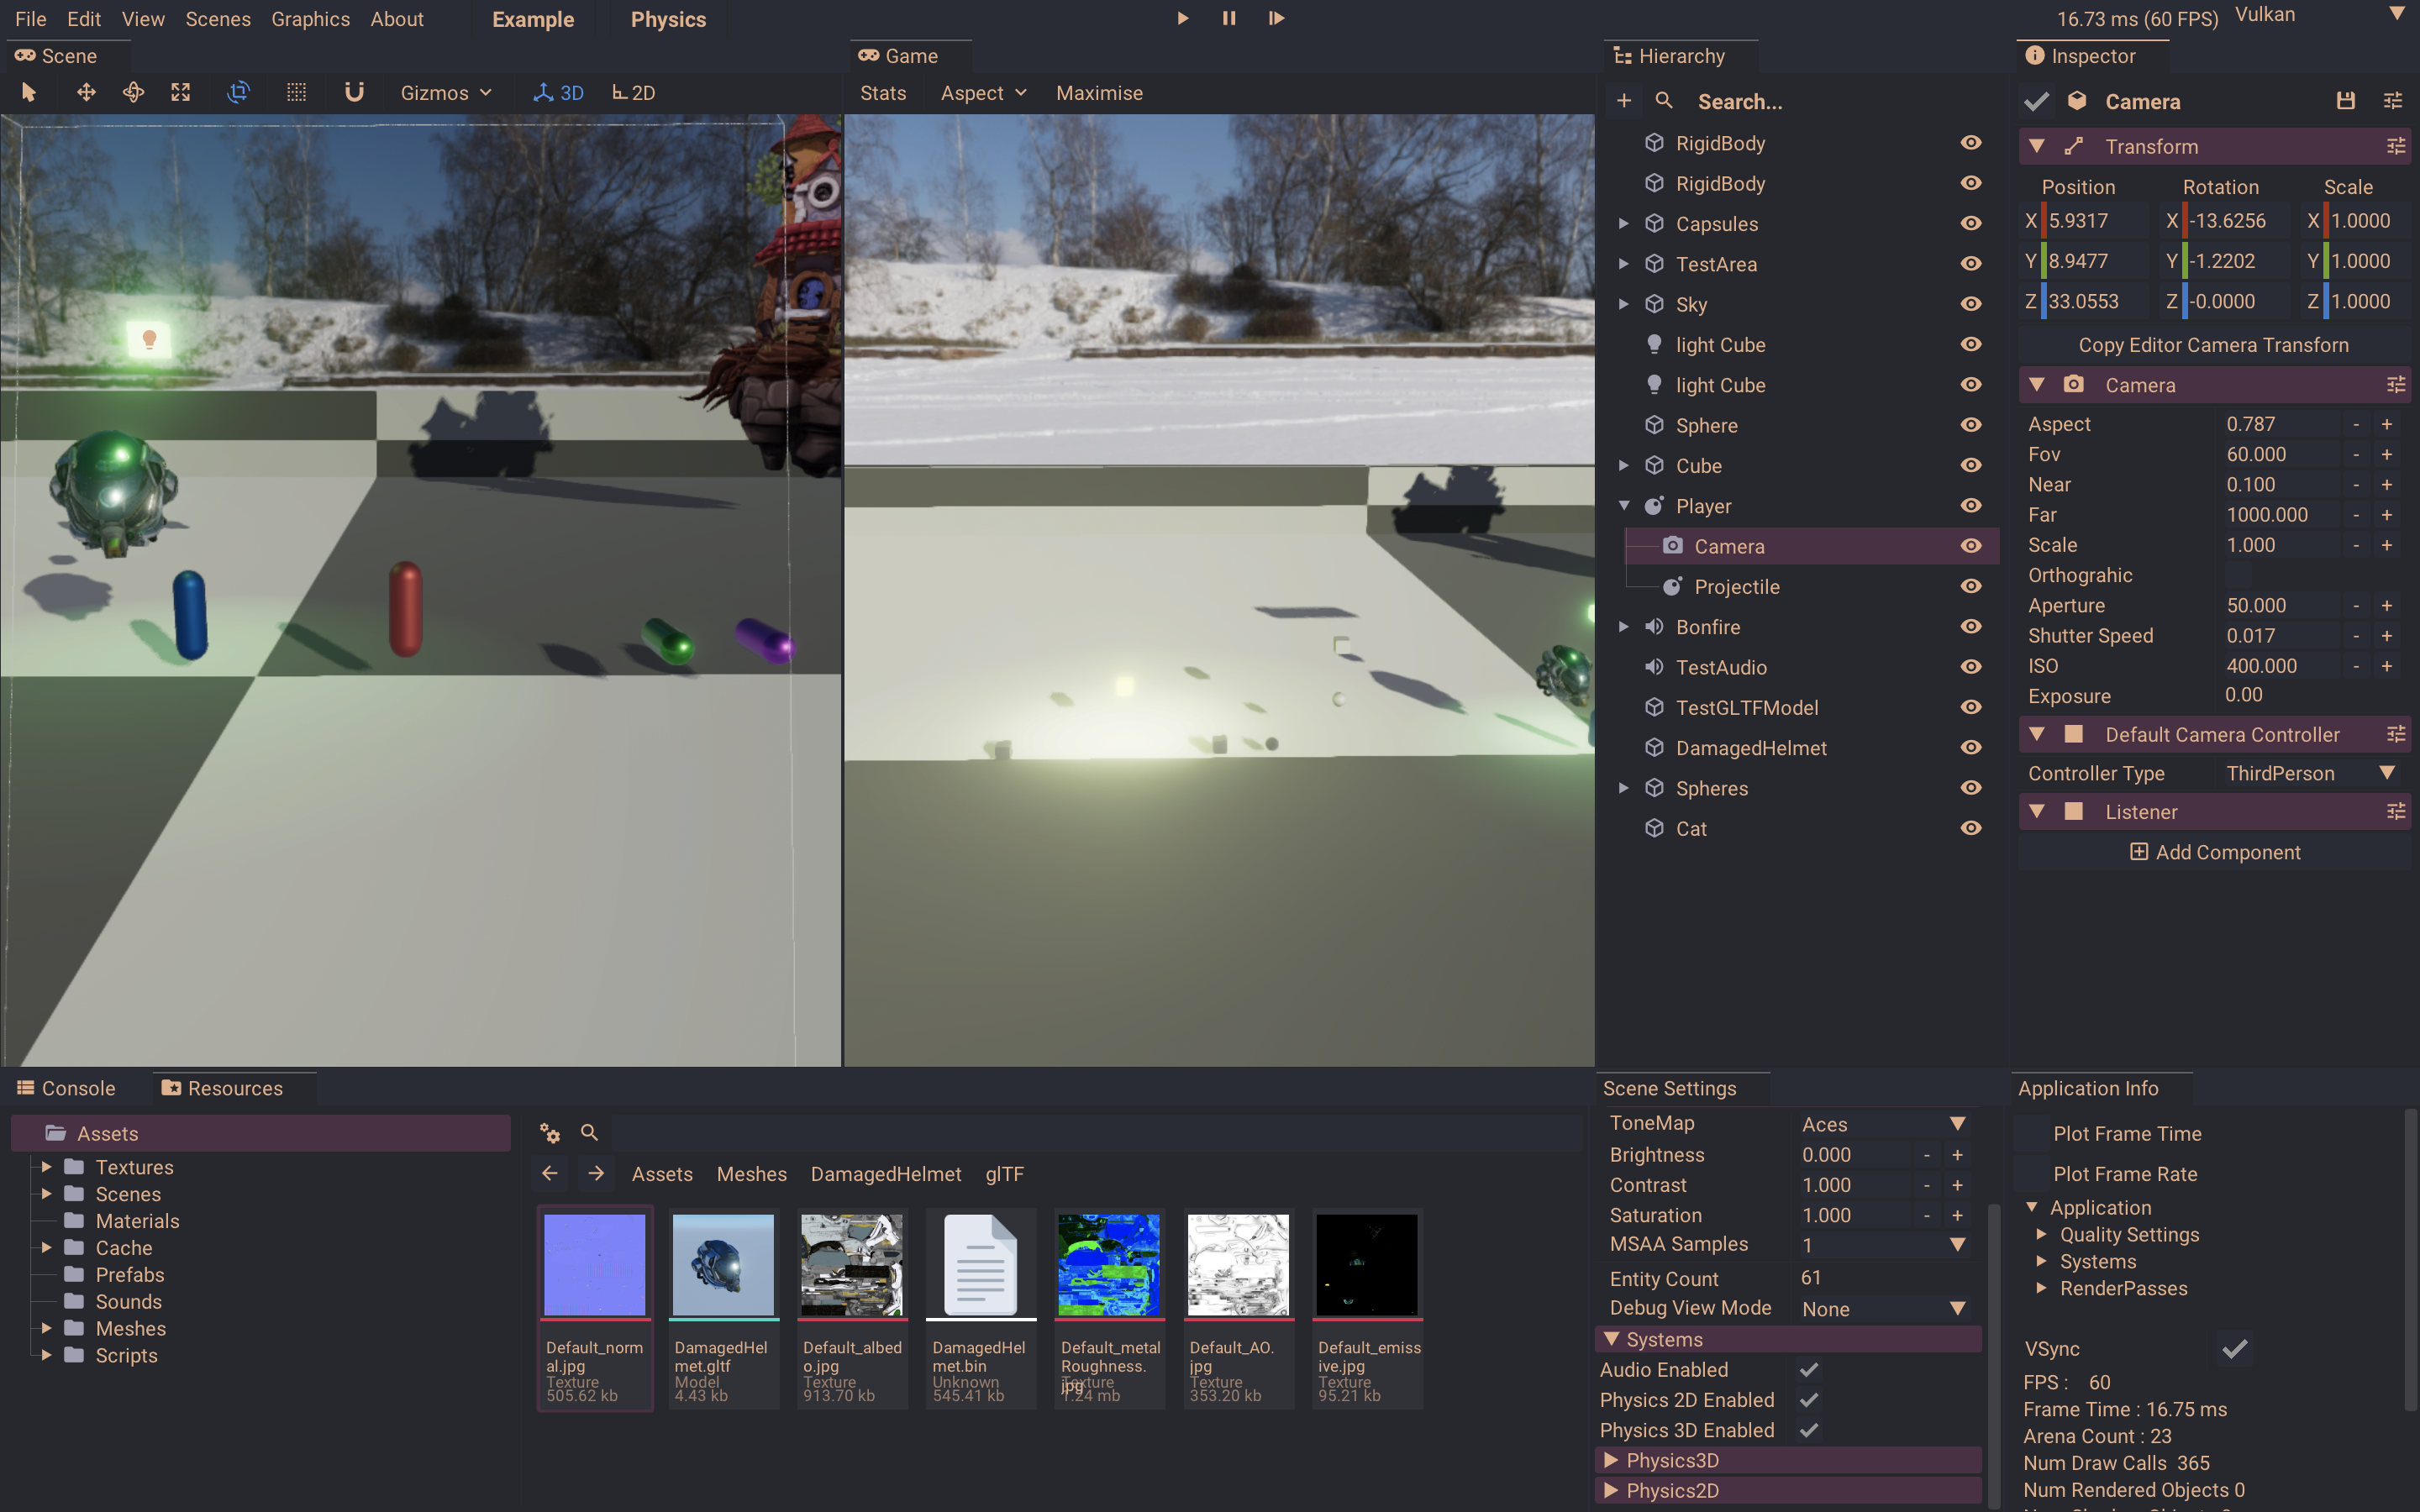2420x1512 pixels.
Task: Open Listener component options icon
Action: pos(2396,811)
